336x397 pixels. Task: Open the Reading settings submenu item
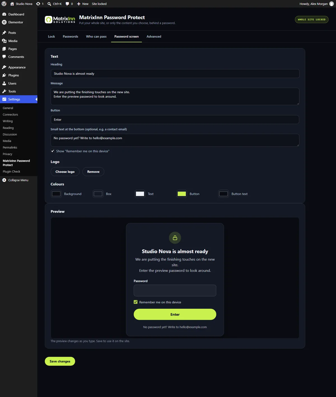[x=8, y=128]
